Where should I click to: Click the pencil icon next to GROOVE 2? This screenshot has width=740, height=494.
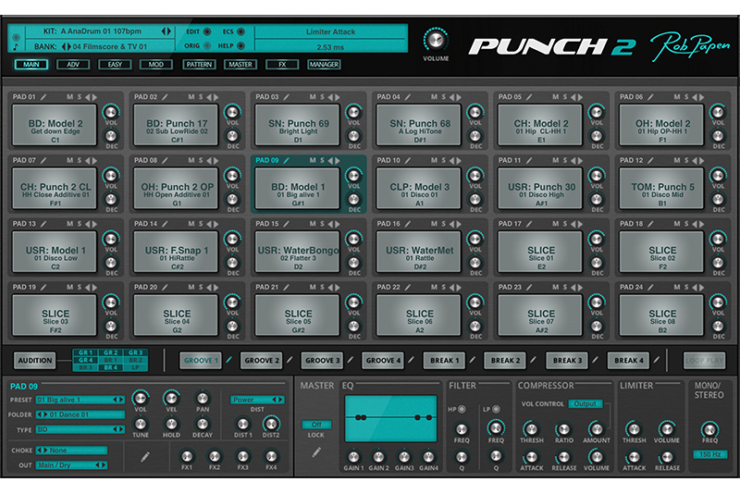290,360
